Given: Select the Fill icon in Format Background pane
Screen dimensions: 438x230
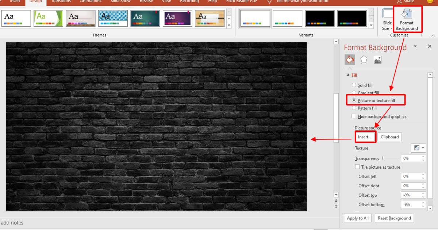Looking at the screenshot, I should (349, 60).
